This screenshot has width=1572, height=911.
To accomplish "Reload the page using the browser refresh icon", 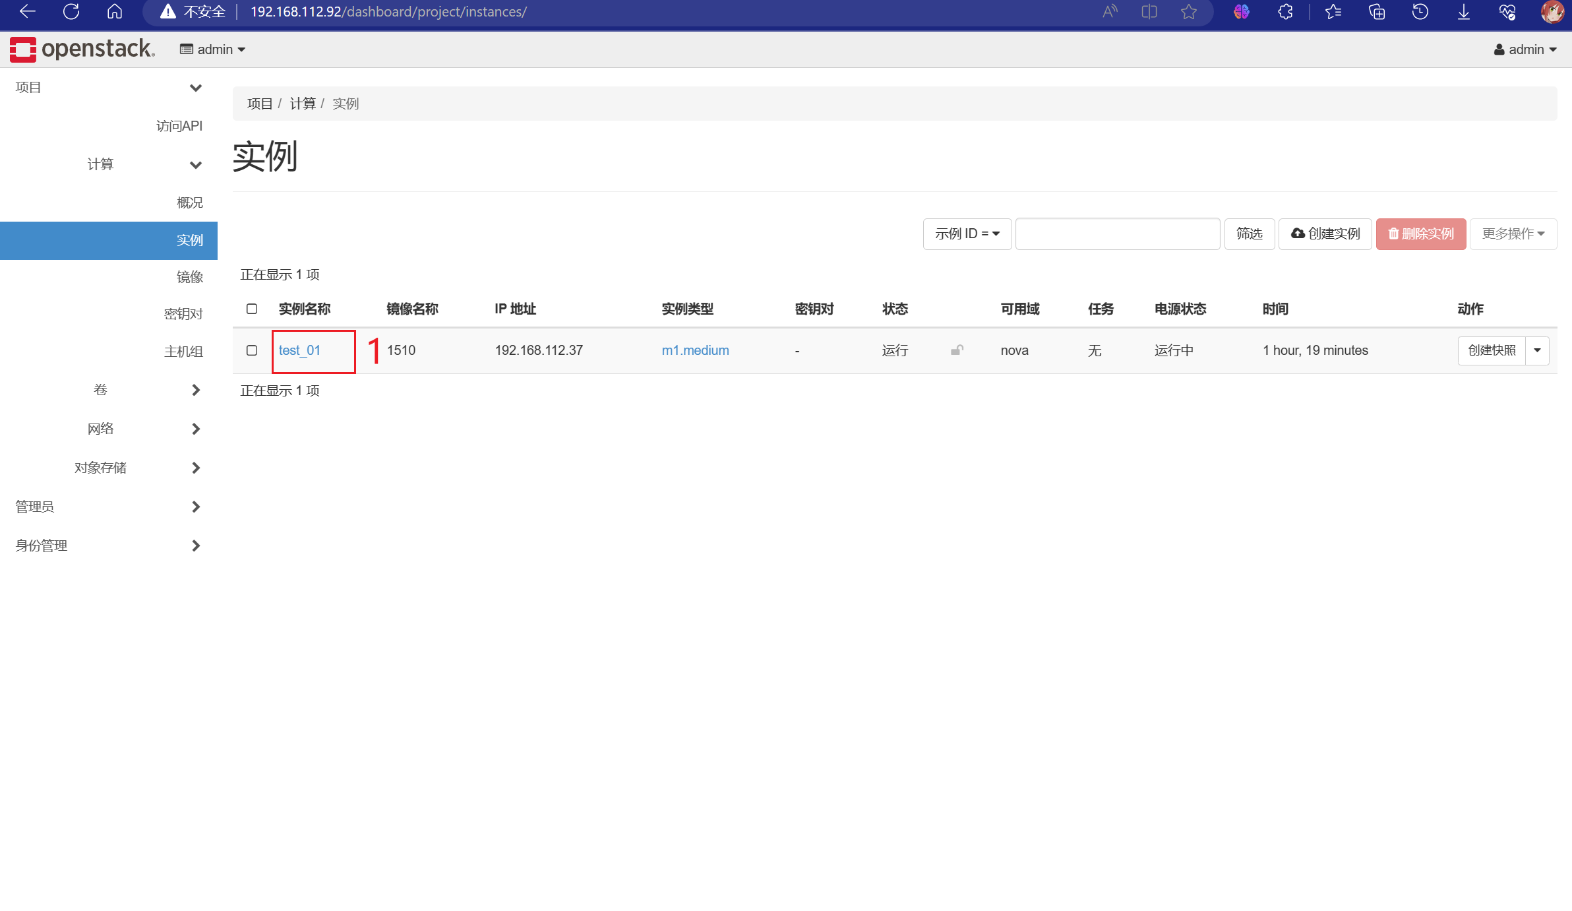I will coord(71,11).
